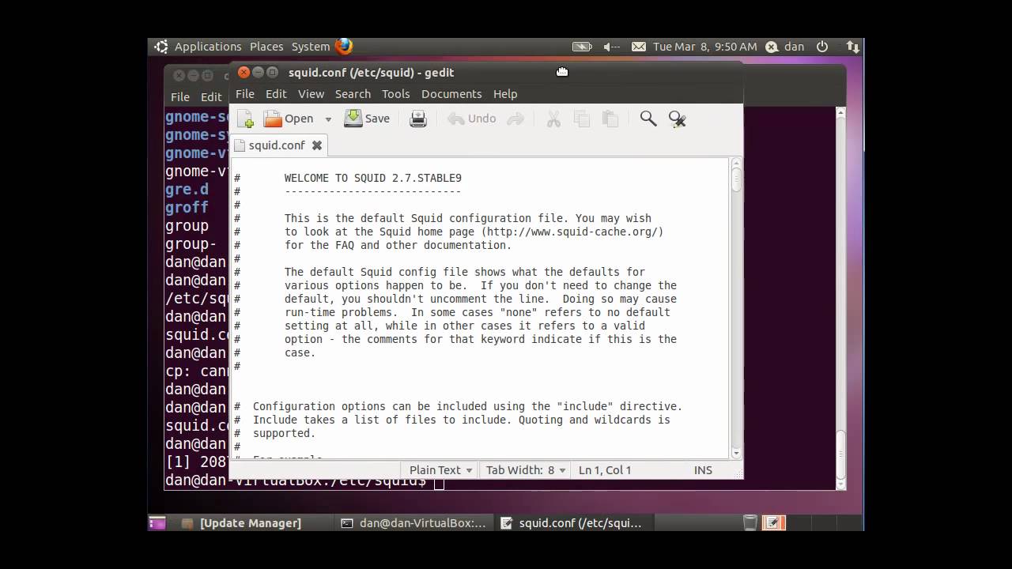Click the INS insert mode indicator

703,469
